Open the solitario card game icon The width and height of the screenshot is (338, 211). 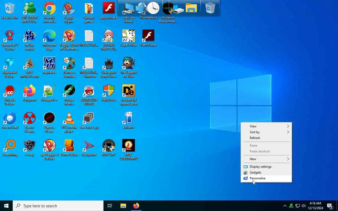click(x=129, y=121)
